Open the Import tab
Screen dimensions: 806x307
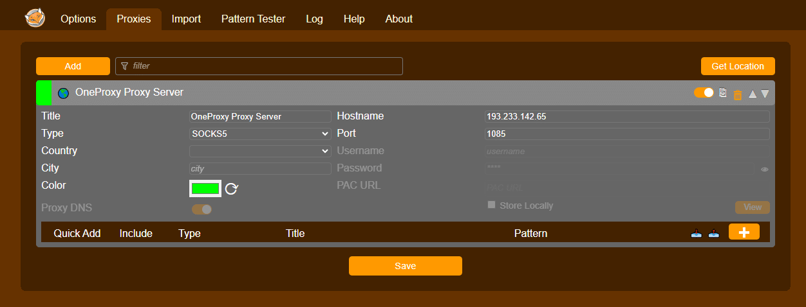(186, 19)
